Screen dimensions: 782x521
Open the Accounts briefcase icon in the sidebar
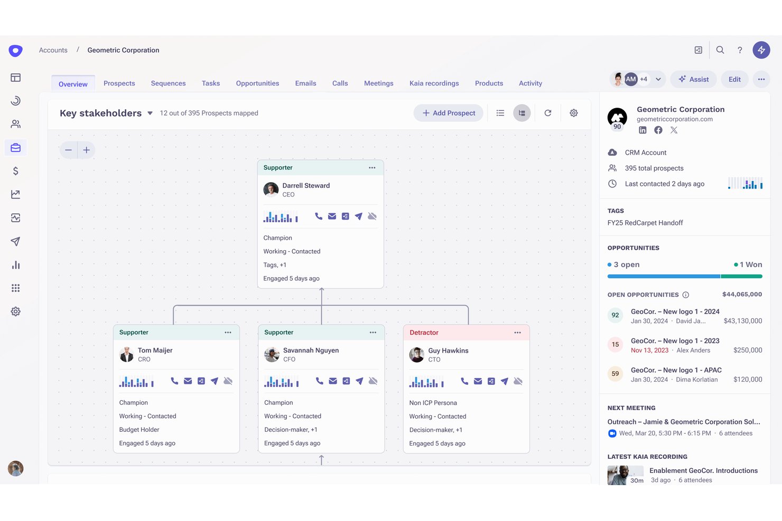point(16,148)
